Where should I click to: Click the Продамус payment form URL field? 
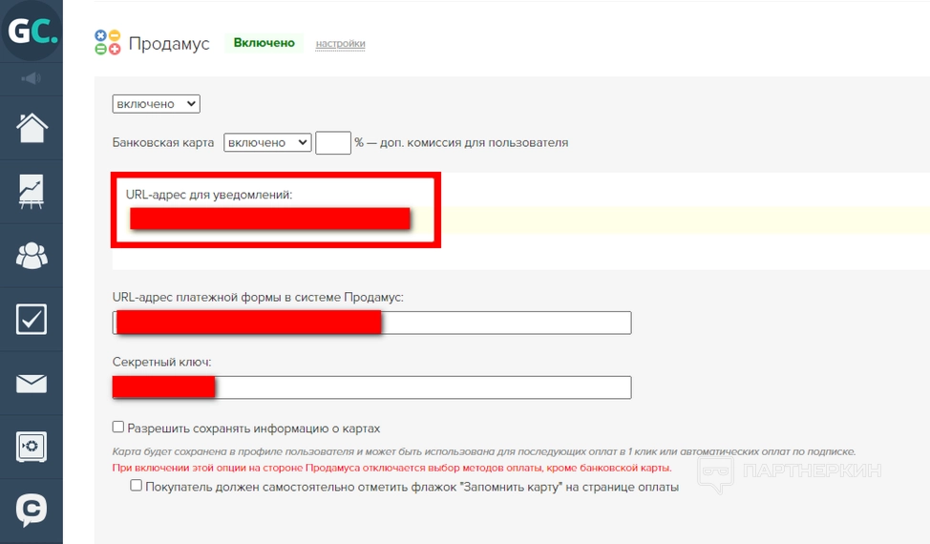(371, 323)
